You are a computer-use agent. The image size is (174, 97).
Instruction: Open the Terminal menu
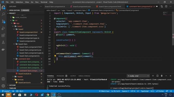pyautogui.click(x=44, y=2)
